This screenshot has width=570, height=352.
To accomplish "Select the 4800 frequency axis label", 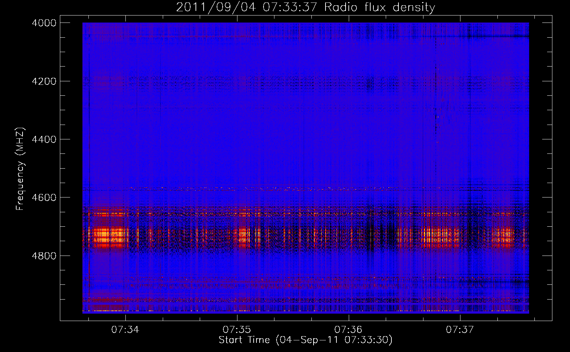I will point(44,256).
